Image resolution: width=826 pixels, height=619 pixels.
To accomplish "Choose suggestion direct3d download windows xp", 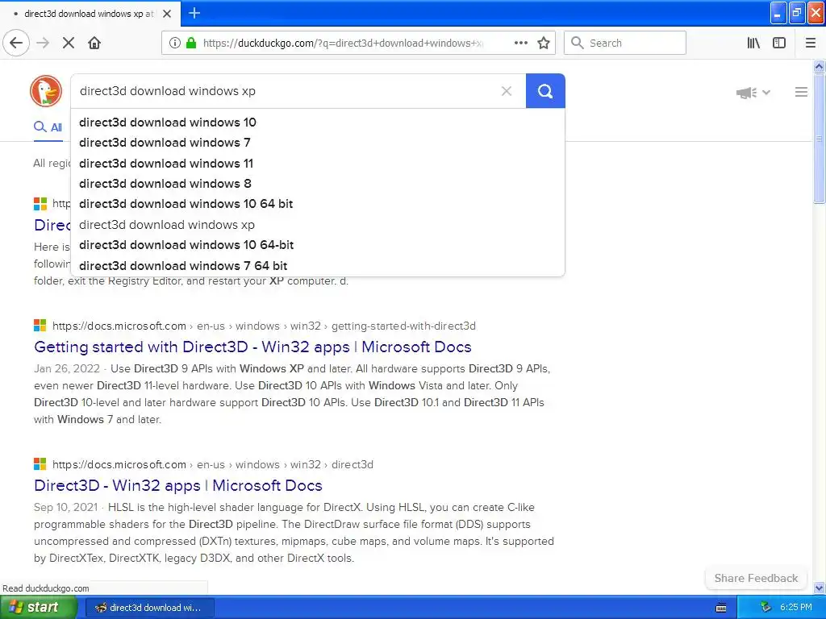I will [x=318, y=225].
